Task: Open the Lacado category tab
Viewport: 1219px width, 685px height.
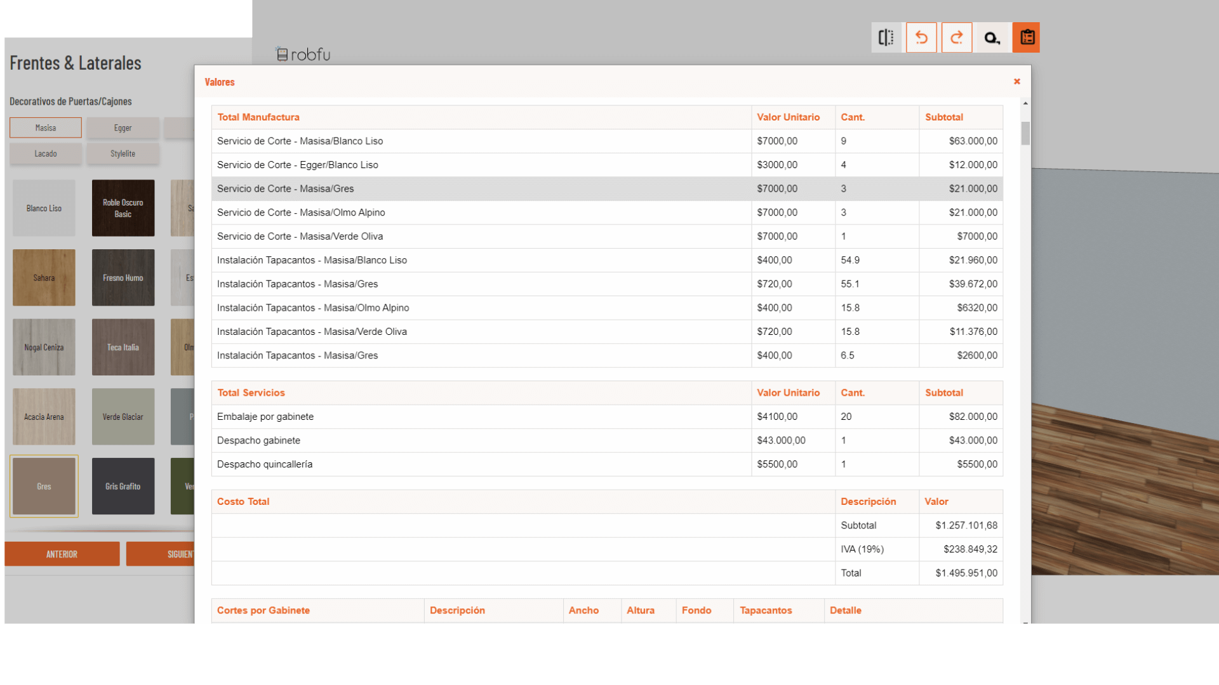Action: pos(46,154)
